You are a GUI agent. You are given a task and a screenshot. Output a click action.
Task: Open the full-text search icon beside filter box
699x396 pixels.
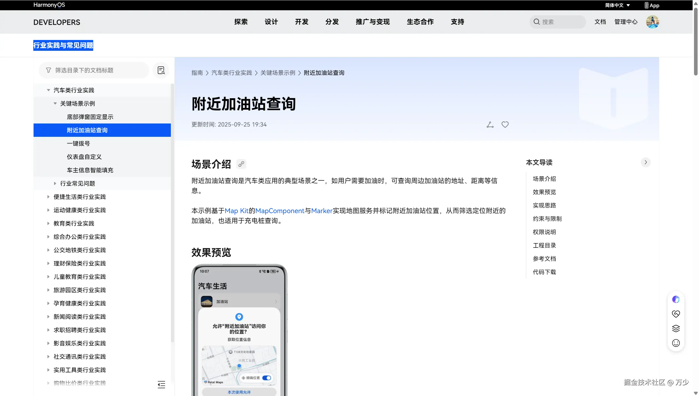point(161,70)
